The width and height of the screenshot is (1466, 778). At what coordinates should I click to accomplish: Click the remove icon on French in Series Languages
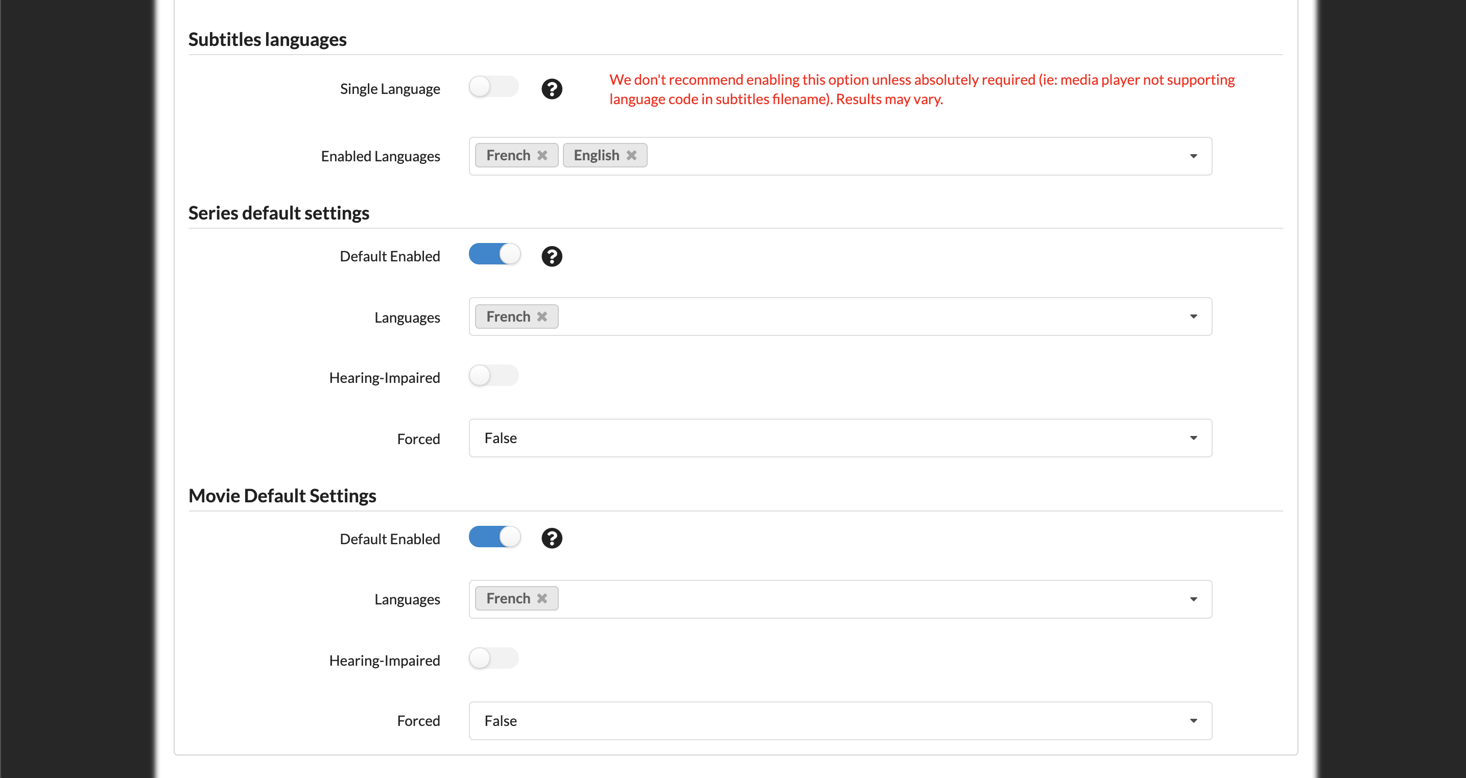[x=543, y=316]
